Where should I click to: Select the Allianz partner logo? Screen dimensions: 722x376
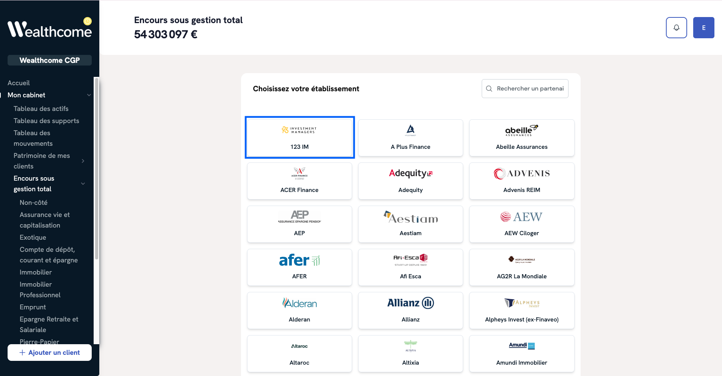[x=410, y=303]
